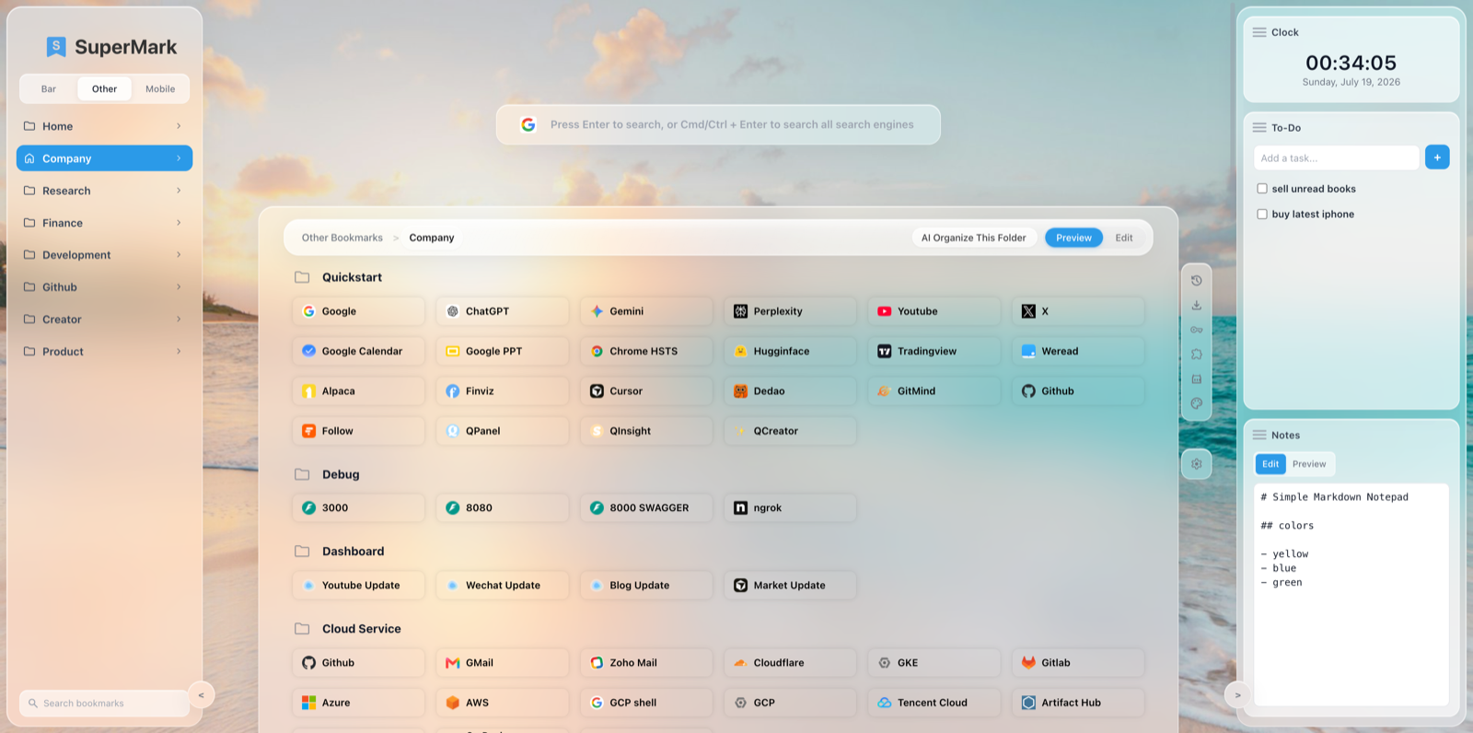Open the Gitlab bookmark
Viewport: 1473px width, 733px height.
[x=1078, y=662]
